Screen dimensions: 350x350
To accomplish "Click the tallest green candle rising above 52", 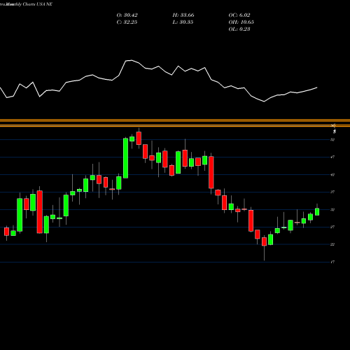I will coord(125,158).
